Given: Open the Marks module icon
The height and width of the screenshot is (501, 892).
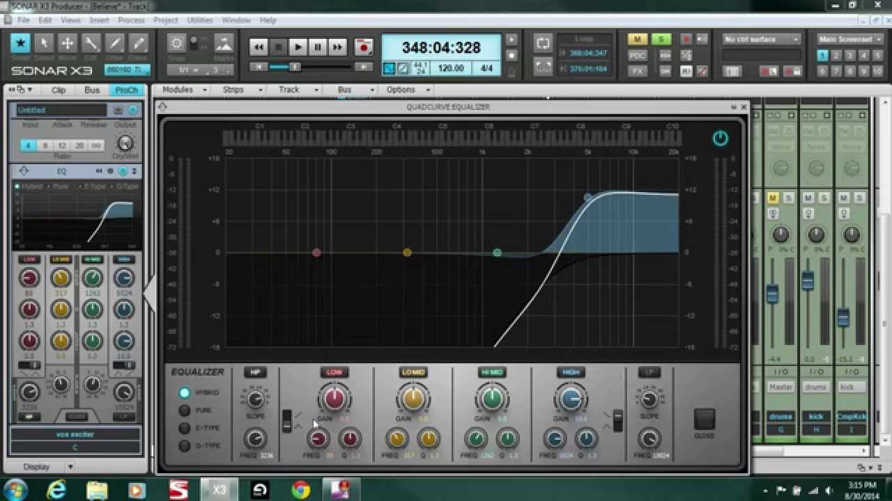Looking at the screenshot, I should (224, 44).
